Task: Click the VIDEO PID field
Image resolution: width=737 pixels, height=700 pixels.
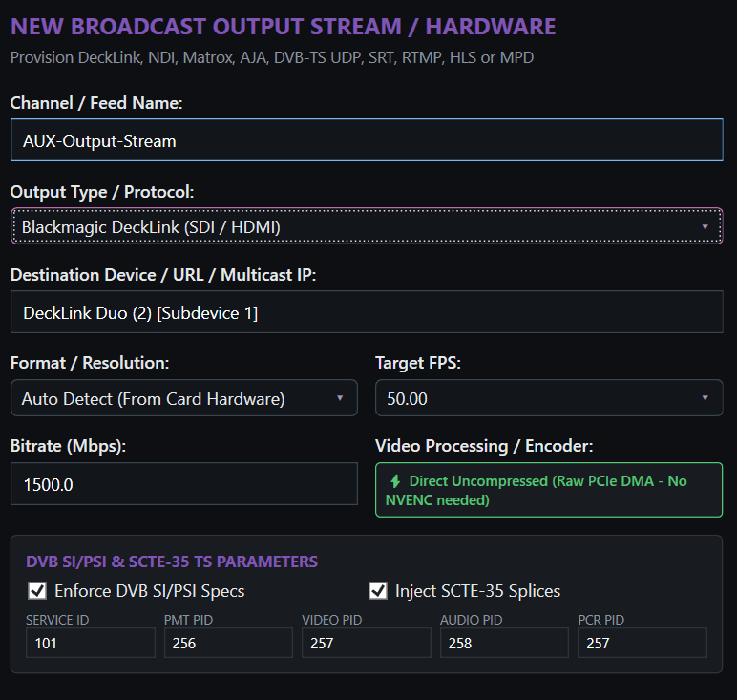Action: (367, 643)
